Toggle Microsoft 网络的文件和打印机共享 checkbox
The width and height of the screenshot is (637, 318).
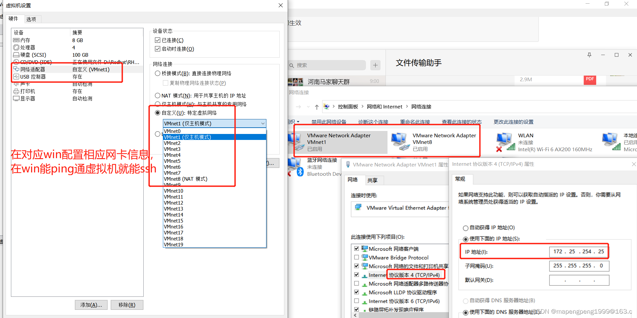click(356, 266)
